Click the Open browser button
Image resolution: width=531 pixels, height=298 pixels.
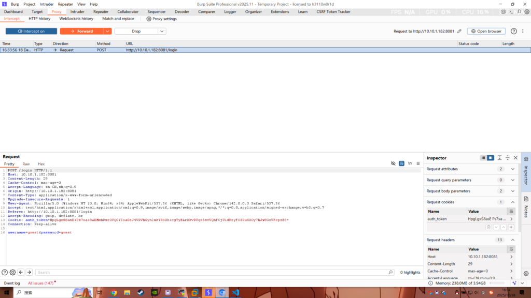click(x=486, y=31)
